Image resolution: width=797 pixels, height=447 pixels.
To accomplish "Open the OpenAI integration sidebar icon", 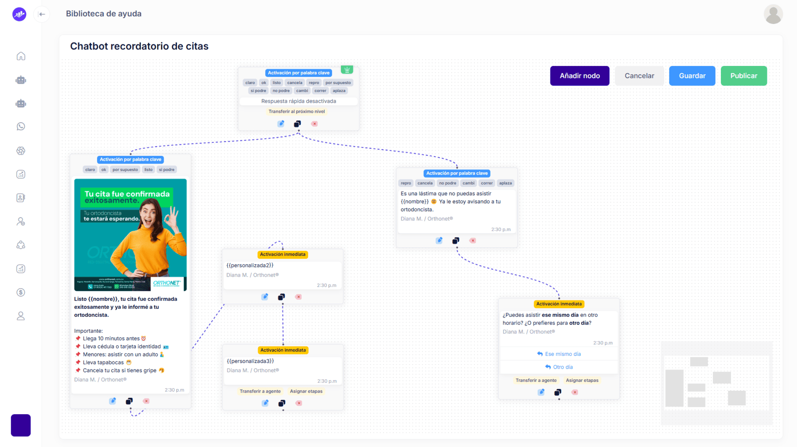I will pos(21,151).
